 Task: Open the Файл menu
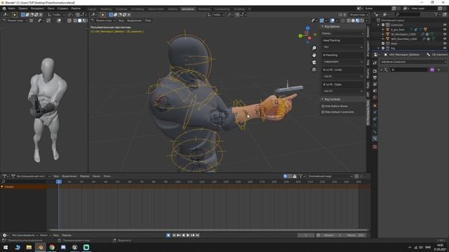(11, 8)
